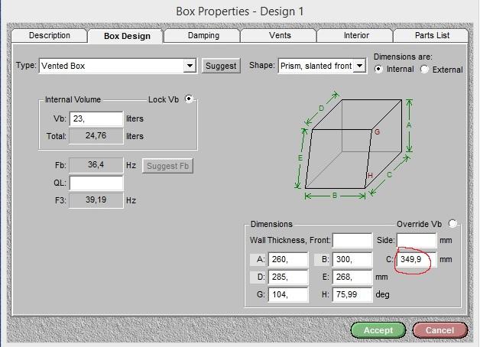The height and width of the screenshot is (347, 480).
Task: Click the QL input field
Action: pyautogui.click(x=96, y=183)
